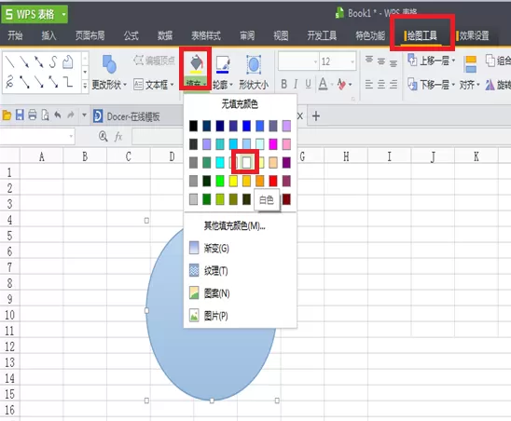The height and width of the screenshot is (421, 511).
Task: Redo the last action
Action: click(70, 115)
